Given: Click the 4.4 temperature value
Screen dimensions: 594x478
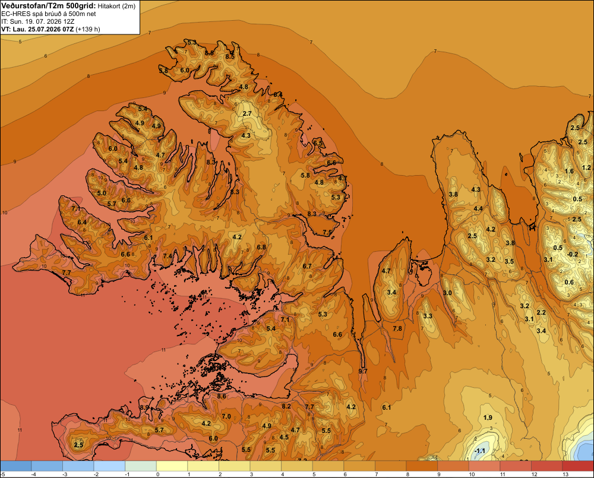Looking at the screenshot, I should pyautogui.click(x=478, y=208).
